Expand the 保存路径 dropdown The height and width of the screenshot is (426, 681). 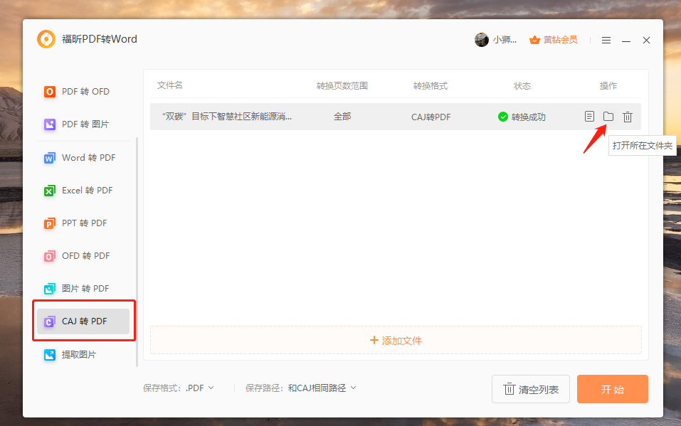click(x=322, y=388)
